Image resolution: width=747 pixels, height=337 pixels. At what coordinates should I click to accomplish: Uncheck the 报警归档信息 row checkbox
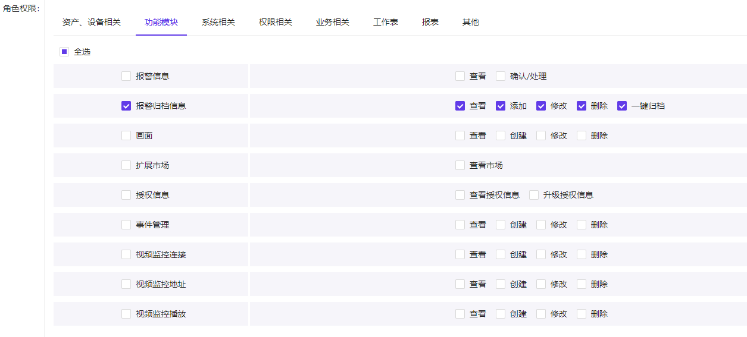[126, 106]
